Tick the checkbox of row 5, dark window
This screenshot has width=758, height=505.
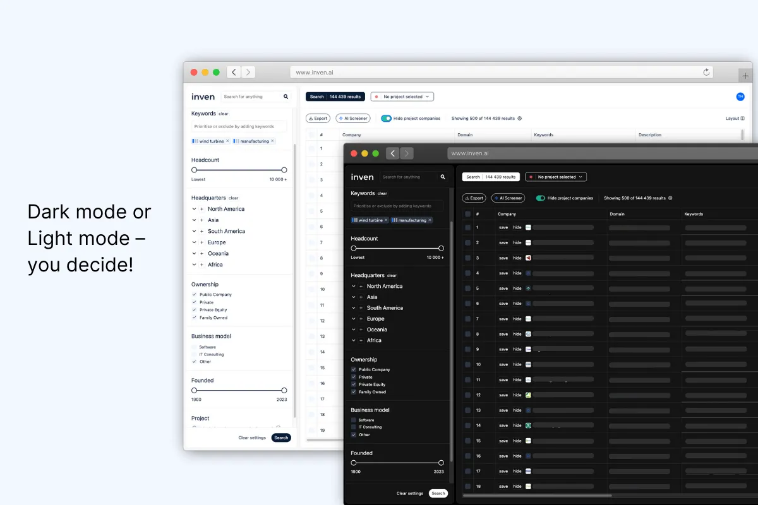[x=467, y=288]
